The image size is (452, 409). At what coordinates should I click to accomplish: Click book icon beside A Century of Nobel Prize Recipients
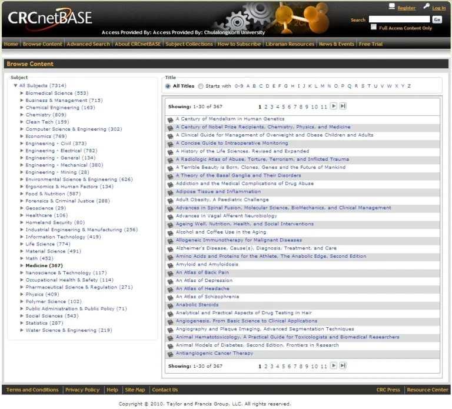click(170, 128)
